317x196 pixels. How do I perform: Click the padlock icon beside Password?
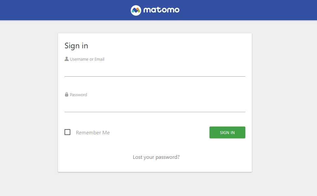[x=66, y=95]
